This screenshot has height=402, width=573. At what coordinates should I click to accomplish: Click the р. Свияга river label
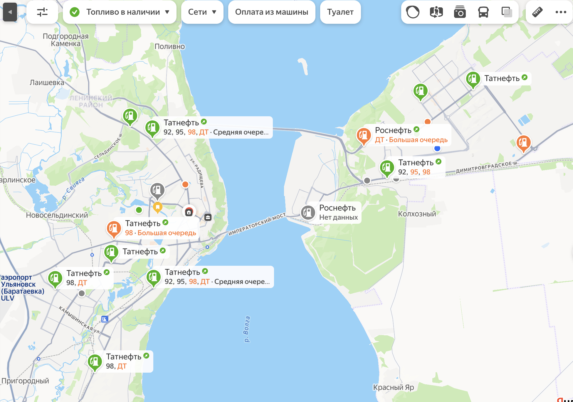(x=73, y=189)
